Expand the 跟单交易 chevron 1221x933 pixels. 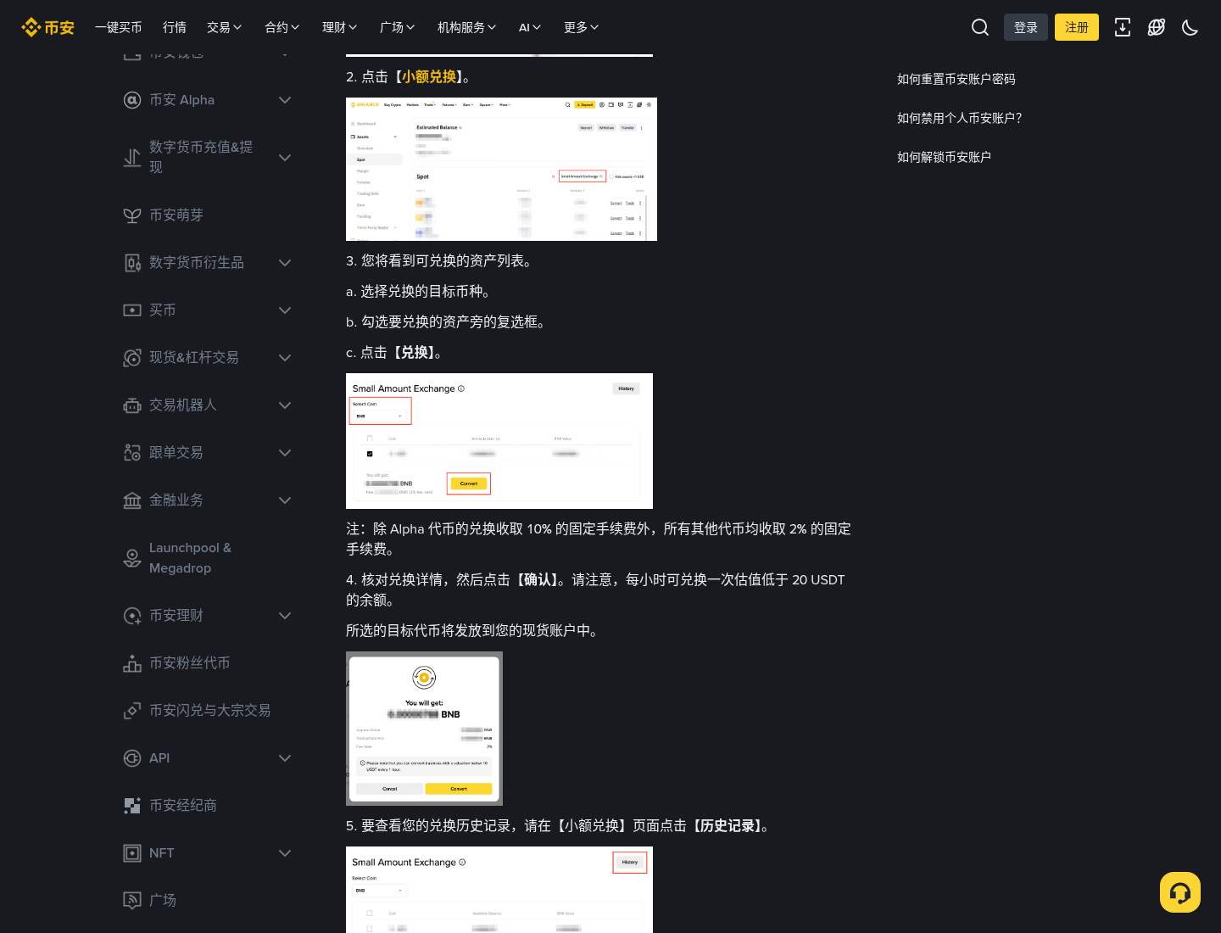tap(285, 453)
